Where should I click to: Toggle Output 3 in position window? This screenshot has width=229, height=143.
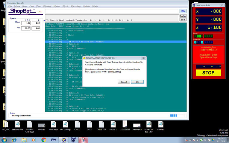point(200,42)
